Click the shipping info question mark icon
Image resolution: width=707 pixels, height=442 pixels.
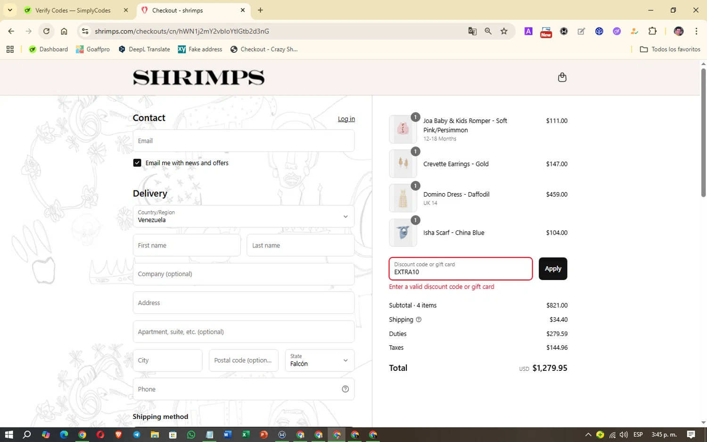[x=419, y=319]
